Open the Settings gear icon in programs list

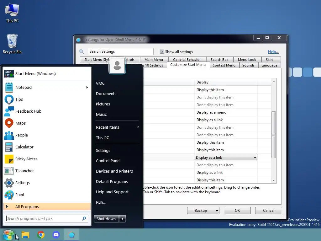tap(9, 183)
